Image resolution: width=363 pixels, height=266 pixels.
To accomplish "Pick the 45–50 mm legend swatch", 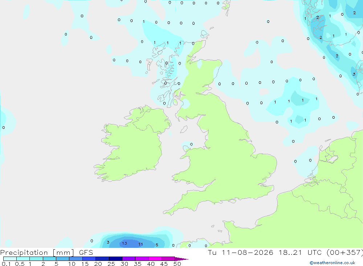I will (168, 259).
